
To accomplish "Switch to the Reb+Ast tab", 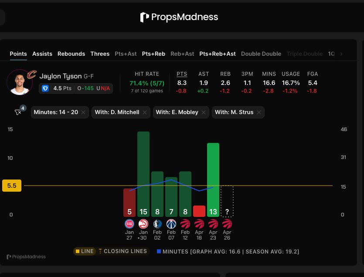I will tap(182, 54).
